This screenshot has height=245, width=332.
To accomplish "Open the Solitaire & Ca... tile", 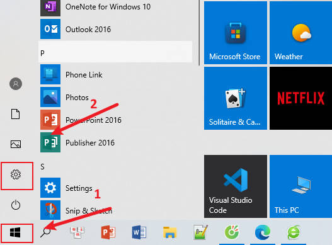I will click(236, 98).
